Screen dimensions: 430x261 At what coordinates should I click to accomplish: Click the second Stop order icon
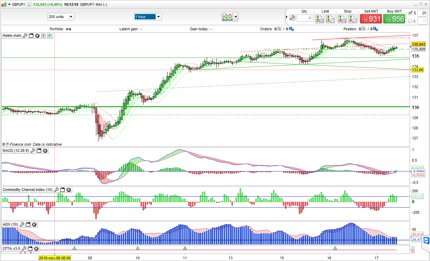point(352,18)
